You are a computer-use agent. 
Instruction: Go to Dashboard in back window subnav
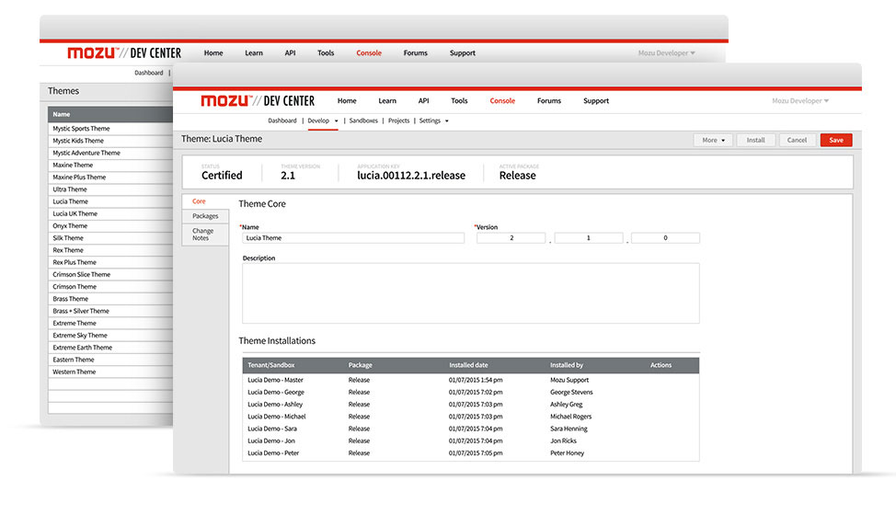[x=149, y=73]
